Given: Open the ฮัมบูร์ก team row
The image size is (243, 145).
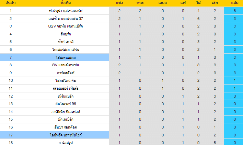Looking at the screenshot, I should point(66,34).
